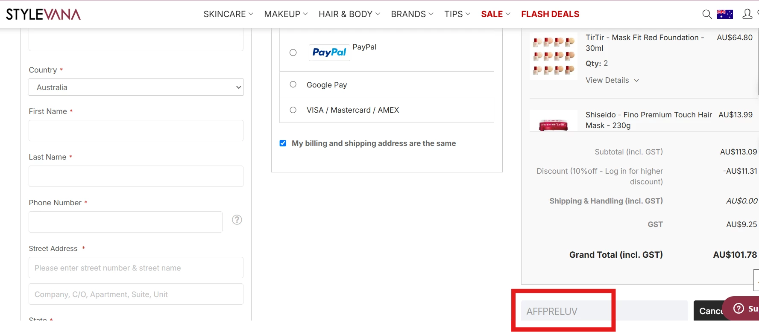
Task: Click the Grand Total AU$101.78 amount
Action: tap(735, 255)
